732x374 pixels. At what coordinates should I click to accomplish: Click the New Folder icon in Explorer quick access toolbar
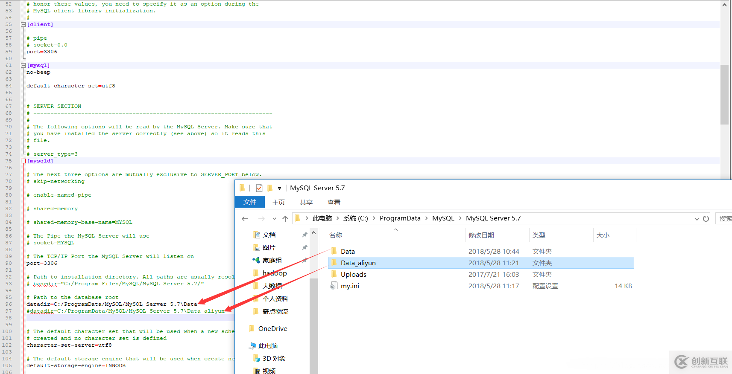270,188
